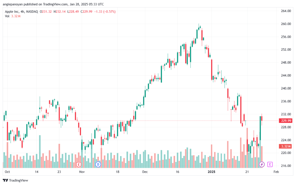Click the Nov label on time axis
The height and width of the screenshot is (185, 296).
coord(82,172)
